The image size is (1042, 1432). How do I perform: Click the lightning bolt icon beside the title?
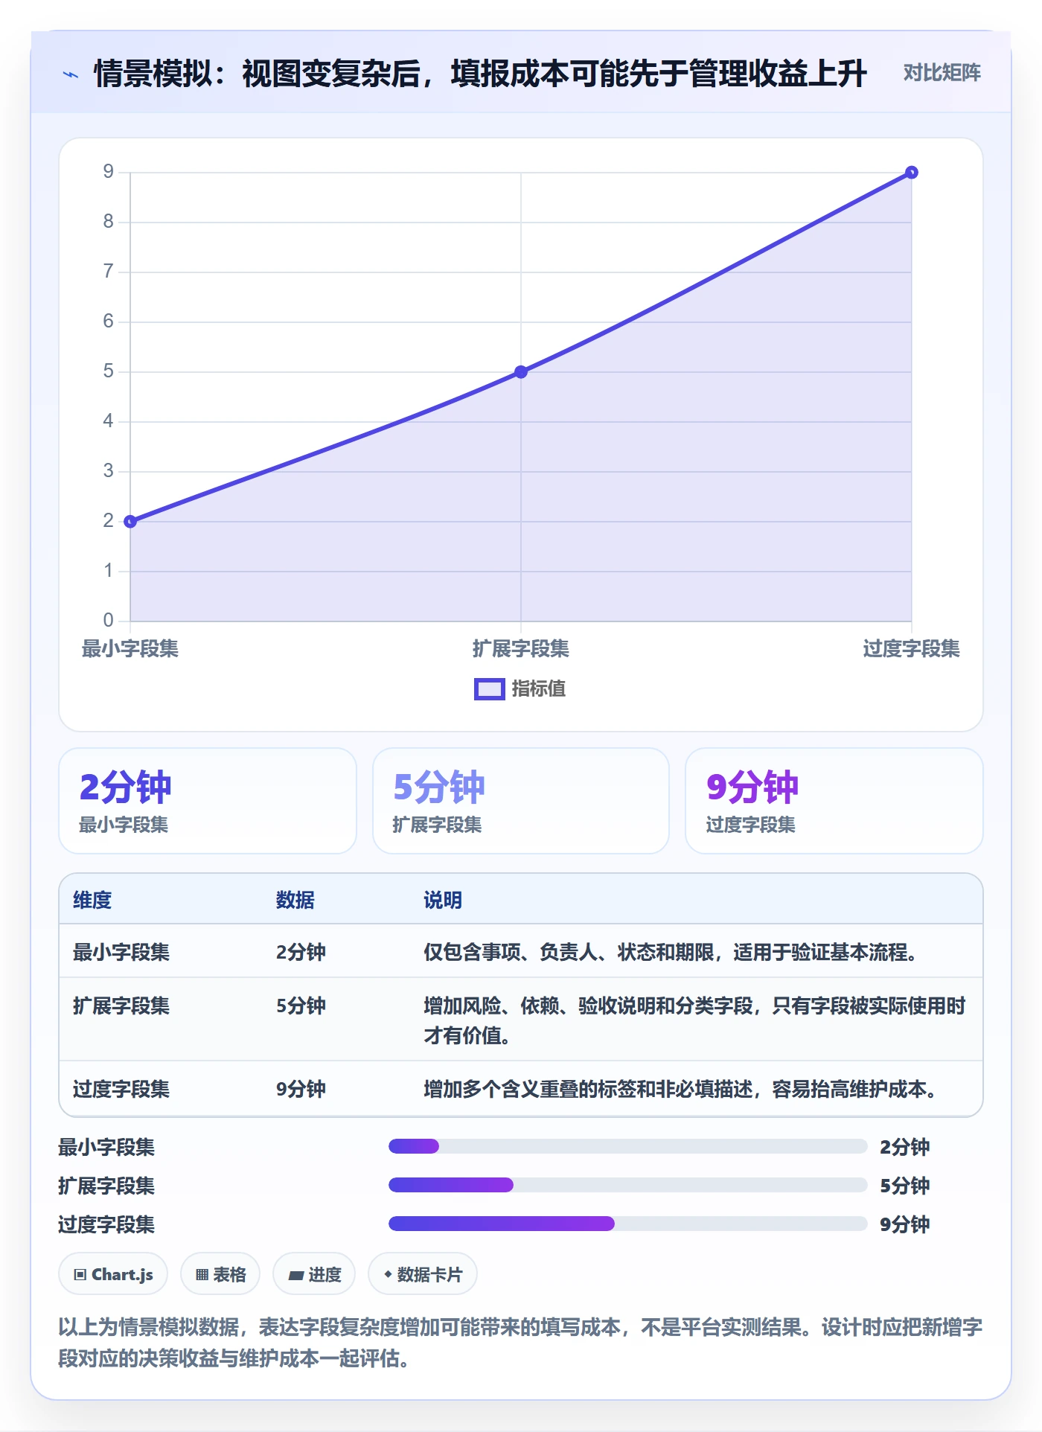point(71,74)
